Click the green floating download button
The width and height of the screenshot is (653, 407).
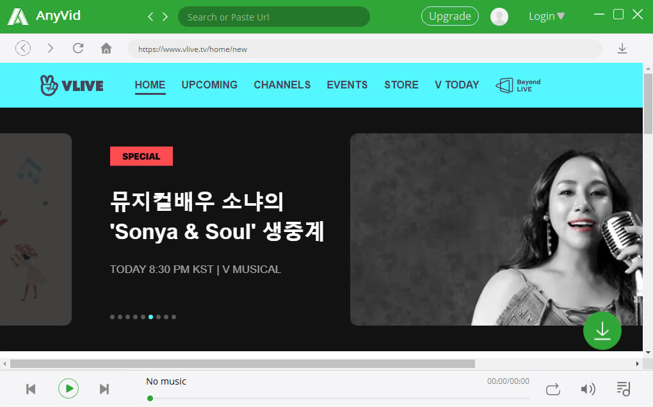(602, 331)
